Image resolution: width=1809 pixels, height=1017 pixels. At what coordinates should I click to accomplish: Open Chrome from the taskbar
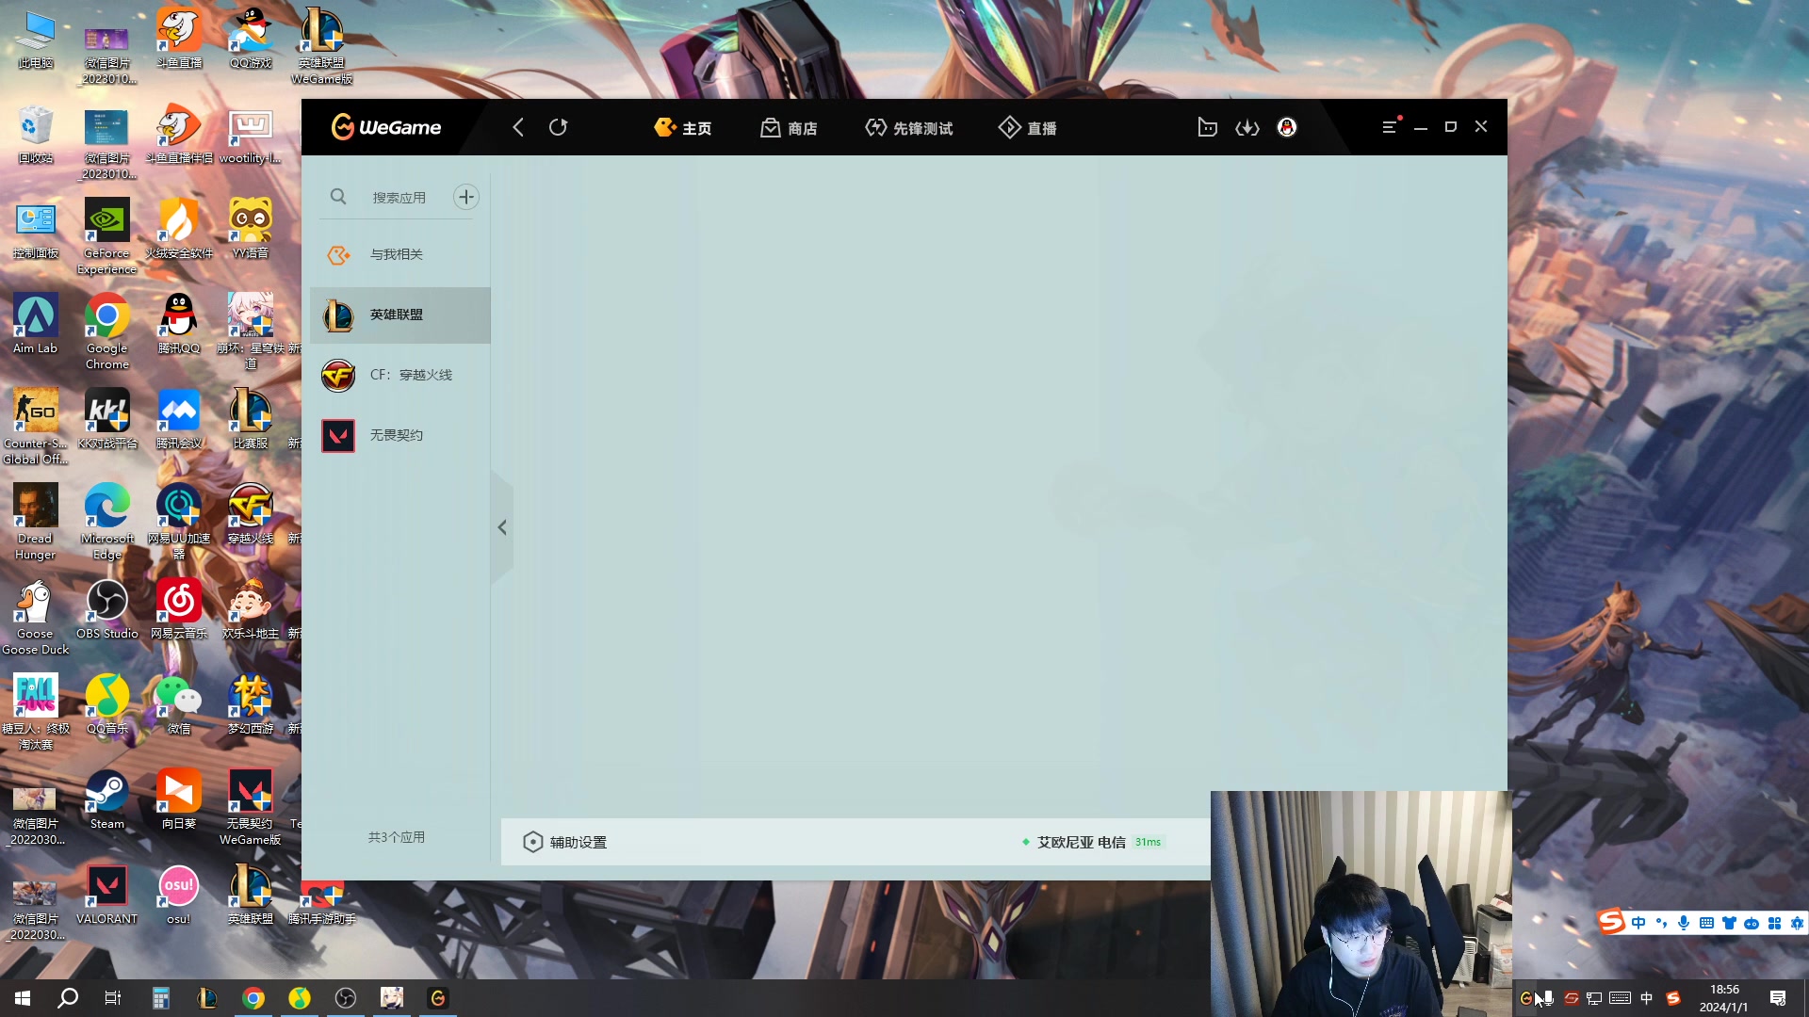[x=253, y=998]
